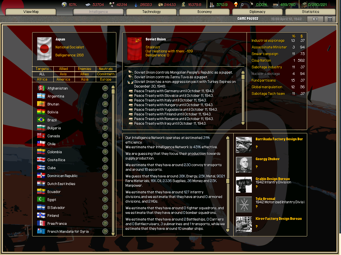Click the Japan flag in header panel
341x255 pixels.
pyautogui.click(x=44, y=49)
